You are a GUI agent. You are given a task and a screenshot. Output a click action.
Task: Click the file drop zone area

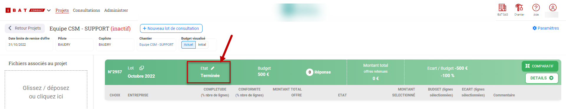46,89
